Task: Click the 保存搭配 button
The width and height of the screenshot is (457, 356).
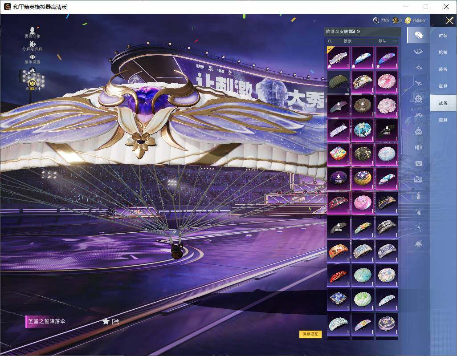Action: (310, 334)
